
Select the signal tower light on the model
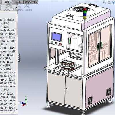pyautogui.click(x=85, y=14)
